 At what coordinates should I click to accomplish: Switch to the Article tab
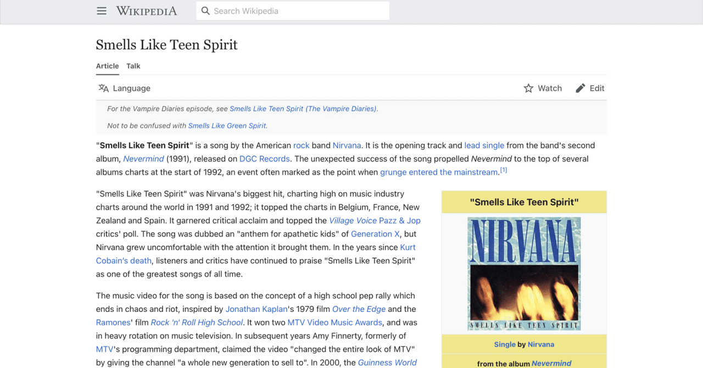tap(108, 66)
